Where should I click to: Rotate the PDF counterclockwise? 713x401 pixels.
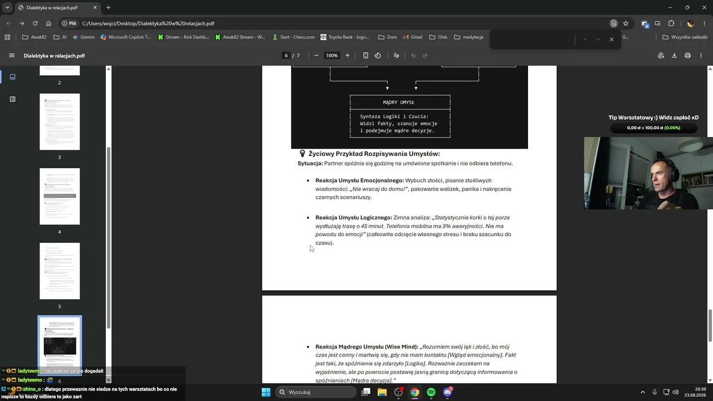tap(378, 56)
